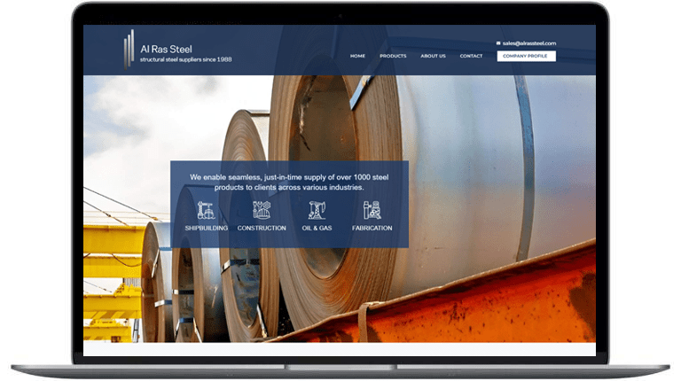The image size is (681, 381).
Task: Click the Company Profile button
Action: [x=526, y=56]
